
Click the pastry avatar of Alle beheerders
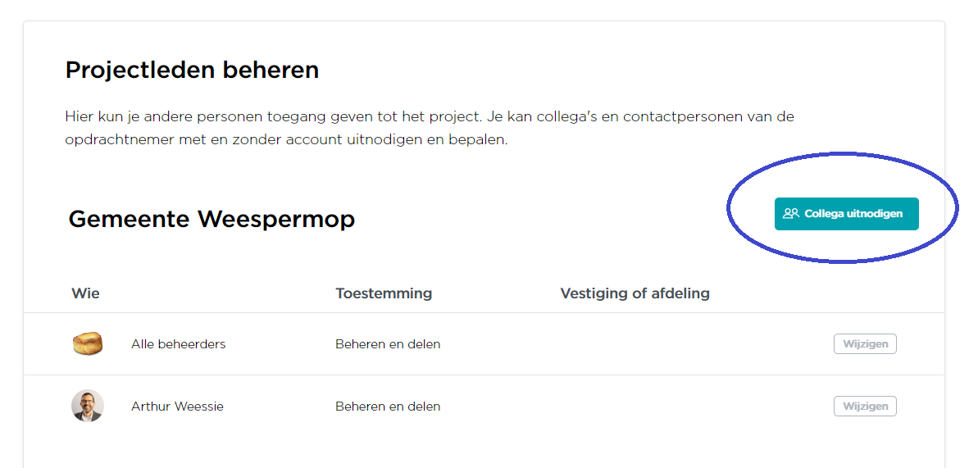coord(87,343)
